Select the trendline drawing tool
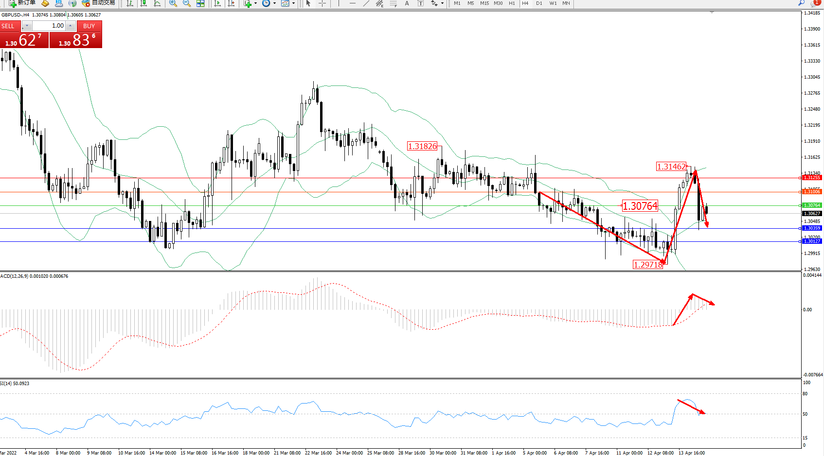The image size is (824, 456). tap(366, 3)
